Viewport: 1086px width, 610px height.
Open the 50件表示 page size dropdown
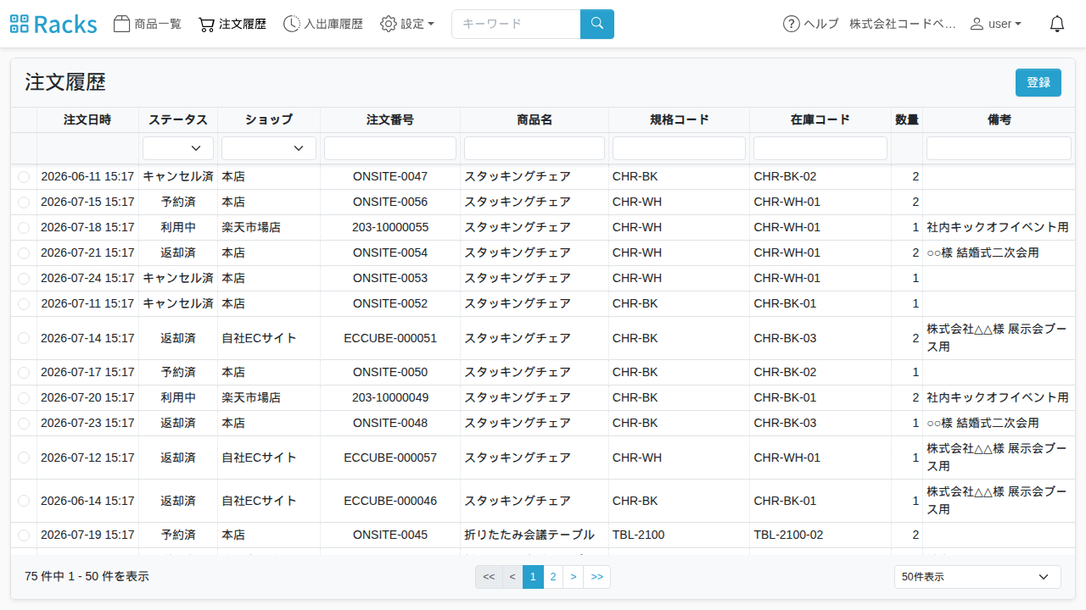pos(977,577)
